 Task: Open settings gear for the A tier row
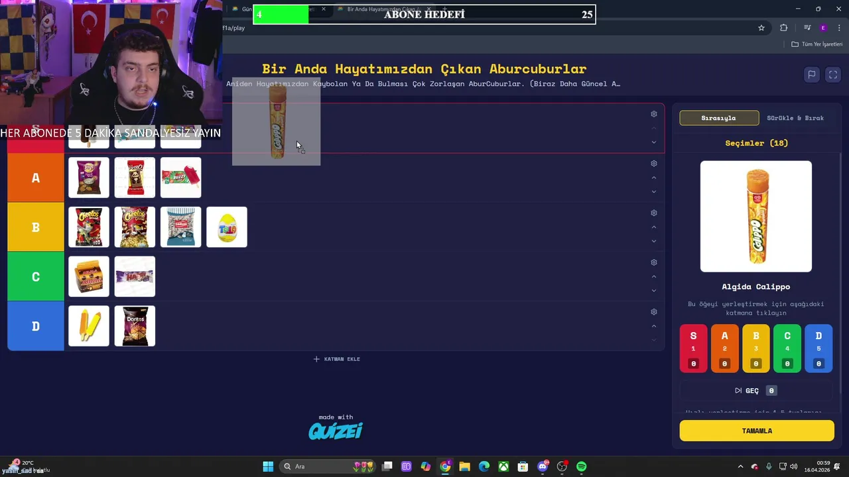coord(653,164)
